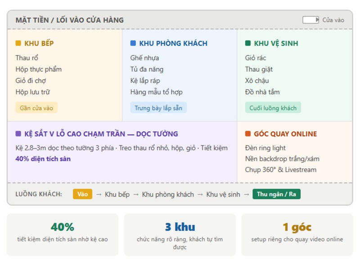360x270 pixels.
Task: Click the green square beside KHU VỆ SINH
Action: [248, 44]
